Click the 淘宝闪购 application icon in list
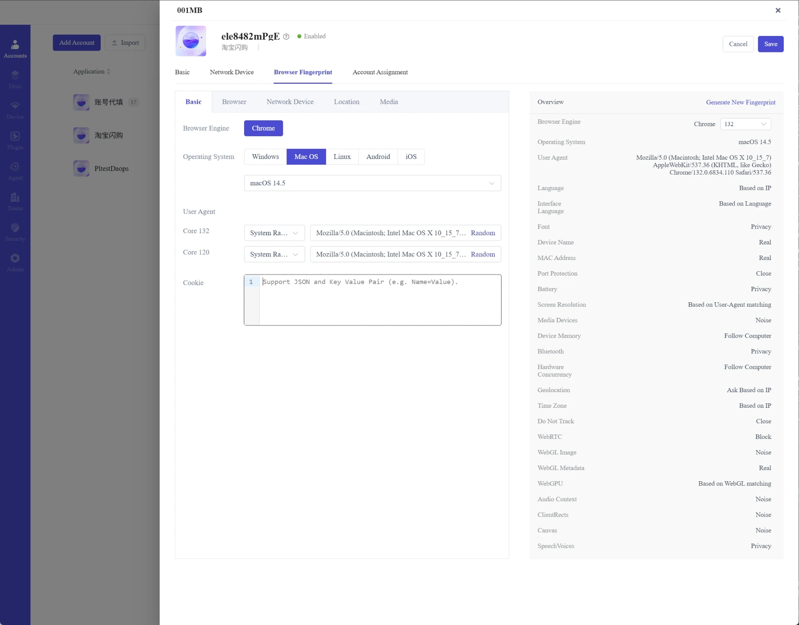799x625 pixels. [x=81, y=135]
